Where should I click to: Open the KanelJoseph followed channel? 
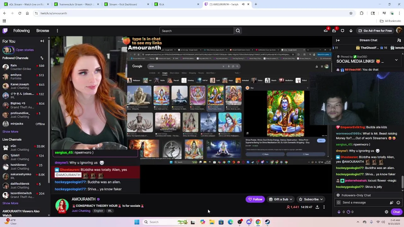tap(24, 86)
